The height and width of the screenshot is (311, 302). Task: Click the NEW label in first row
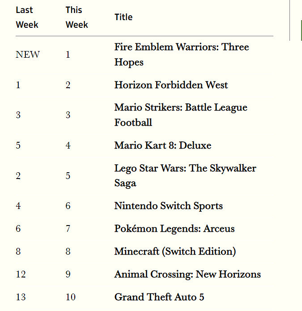pyautogui.click(x=28, y=55)
